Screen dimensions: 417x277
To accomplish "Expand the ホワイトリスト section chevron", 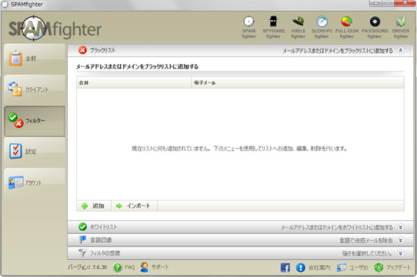I will coord(401,227).
